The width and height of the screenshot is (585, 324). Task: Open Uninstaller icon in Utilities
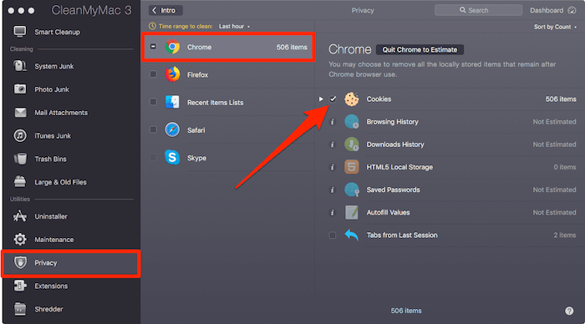[20, 216]
